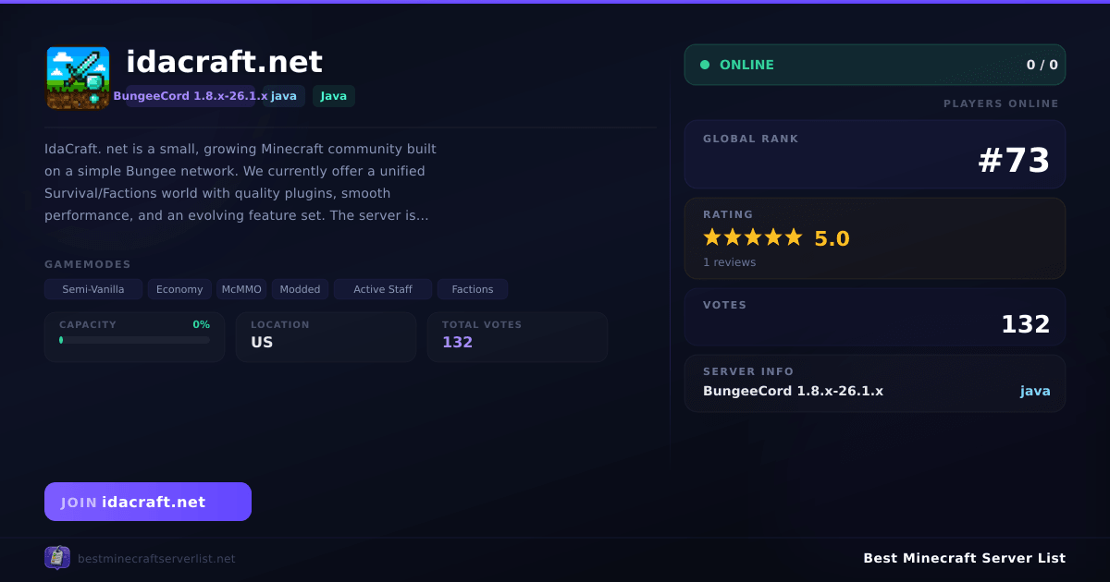Select the Economy gamemode tag
1110x582 pixels.
point(179,289)
